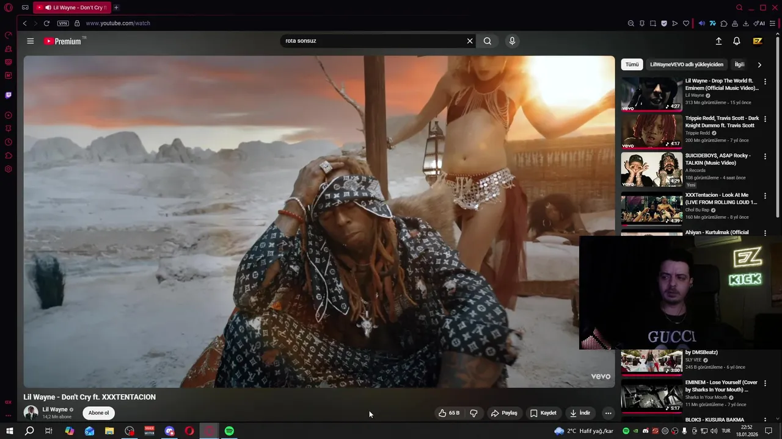Open YouTube notifications bell

point(737,41)
